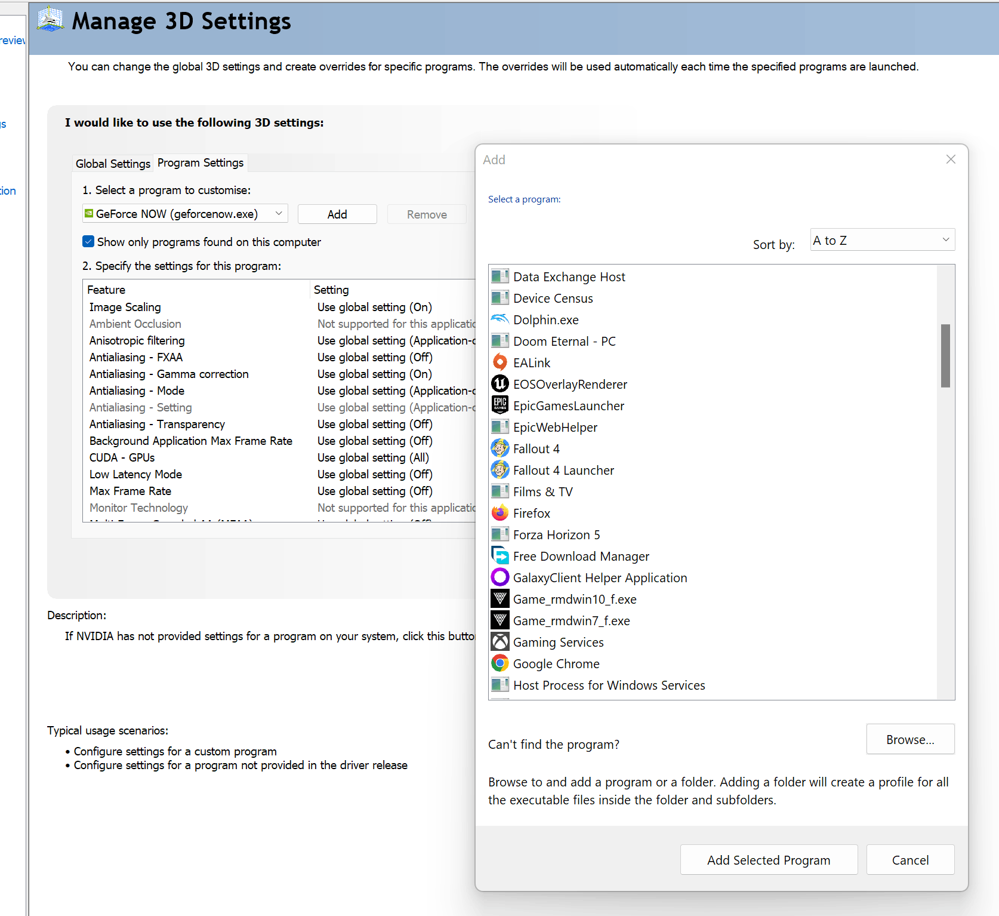999x916 pixels.
Task: Switch to the Global Settings tab
Action: tap(113, 164)
